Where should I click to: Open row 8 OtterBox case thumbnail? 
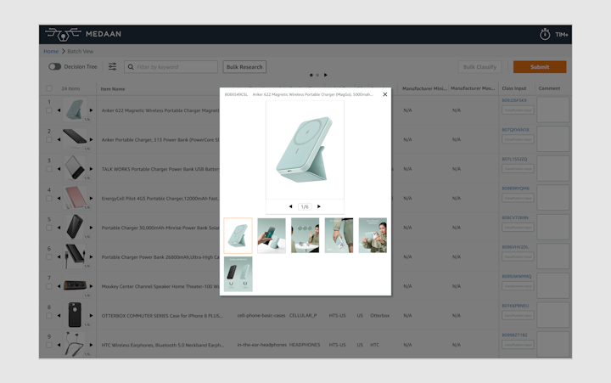point(75,315)
